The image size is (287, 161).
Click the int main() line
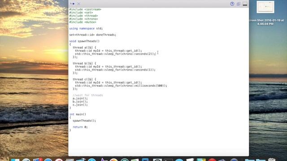click(x=78, y=114)
